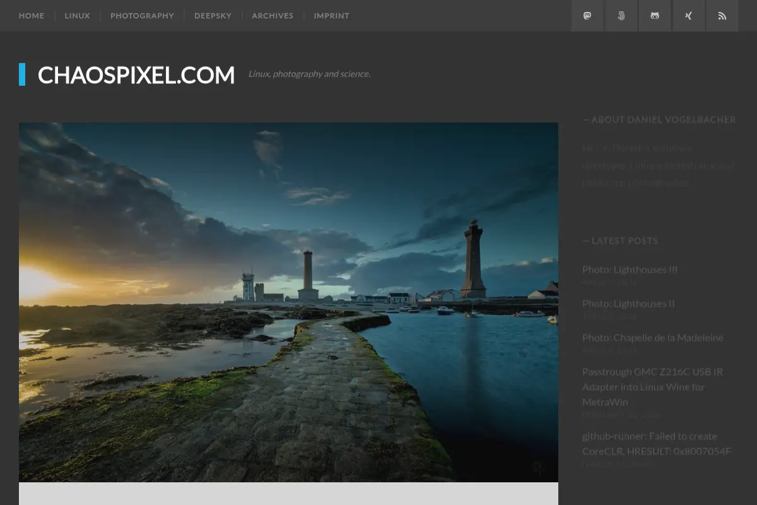The width and height of the screenshot is (757, 505).
Task: Open the Passtrough GMC Z216C USB IR post
Action: (652, 386)
